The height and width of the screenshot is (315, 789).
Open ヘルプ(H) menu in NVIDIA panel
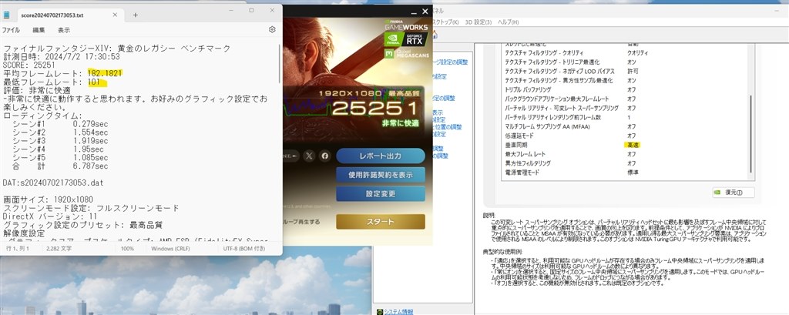point(509,22)
